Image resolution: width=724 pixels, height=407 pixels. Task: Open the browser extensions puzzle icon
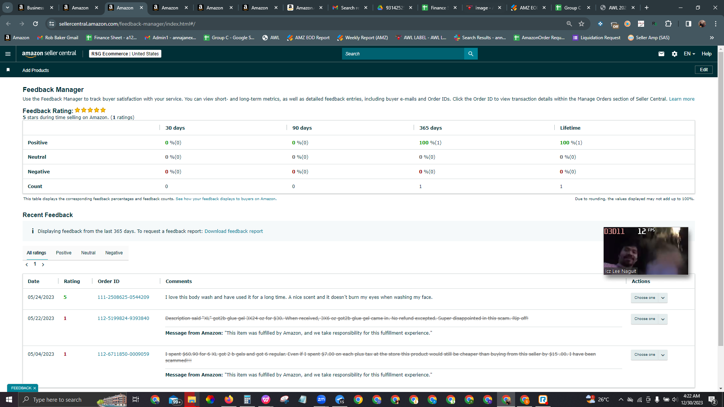[x=668, y=24]
